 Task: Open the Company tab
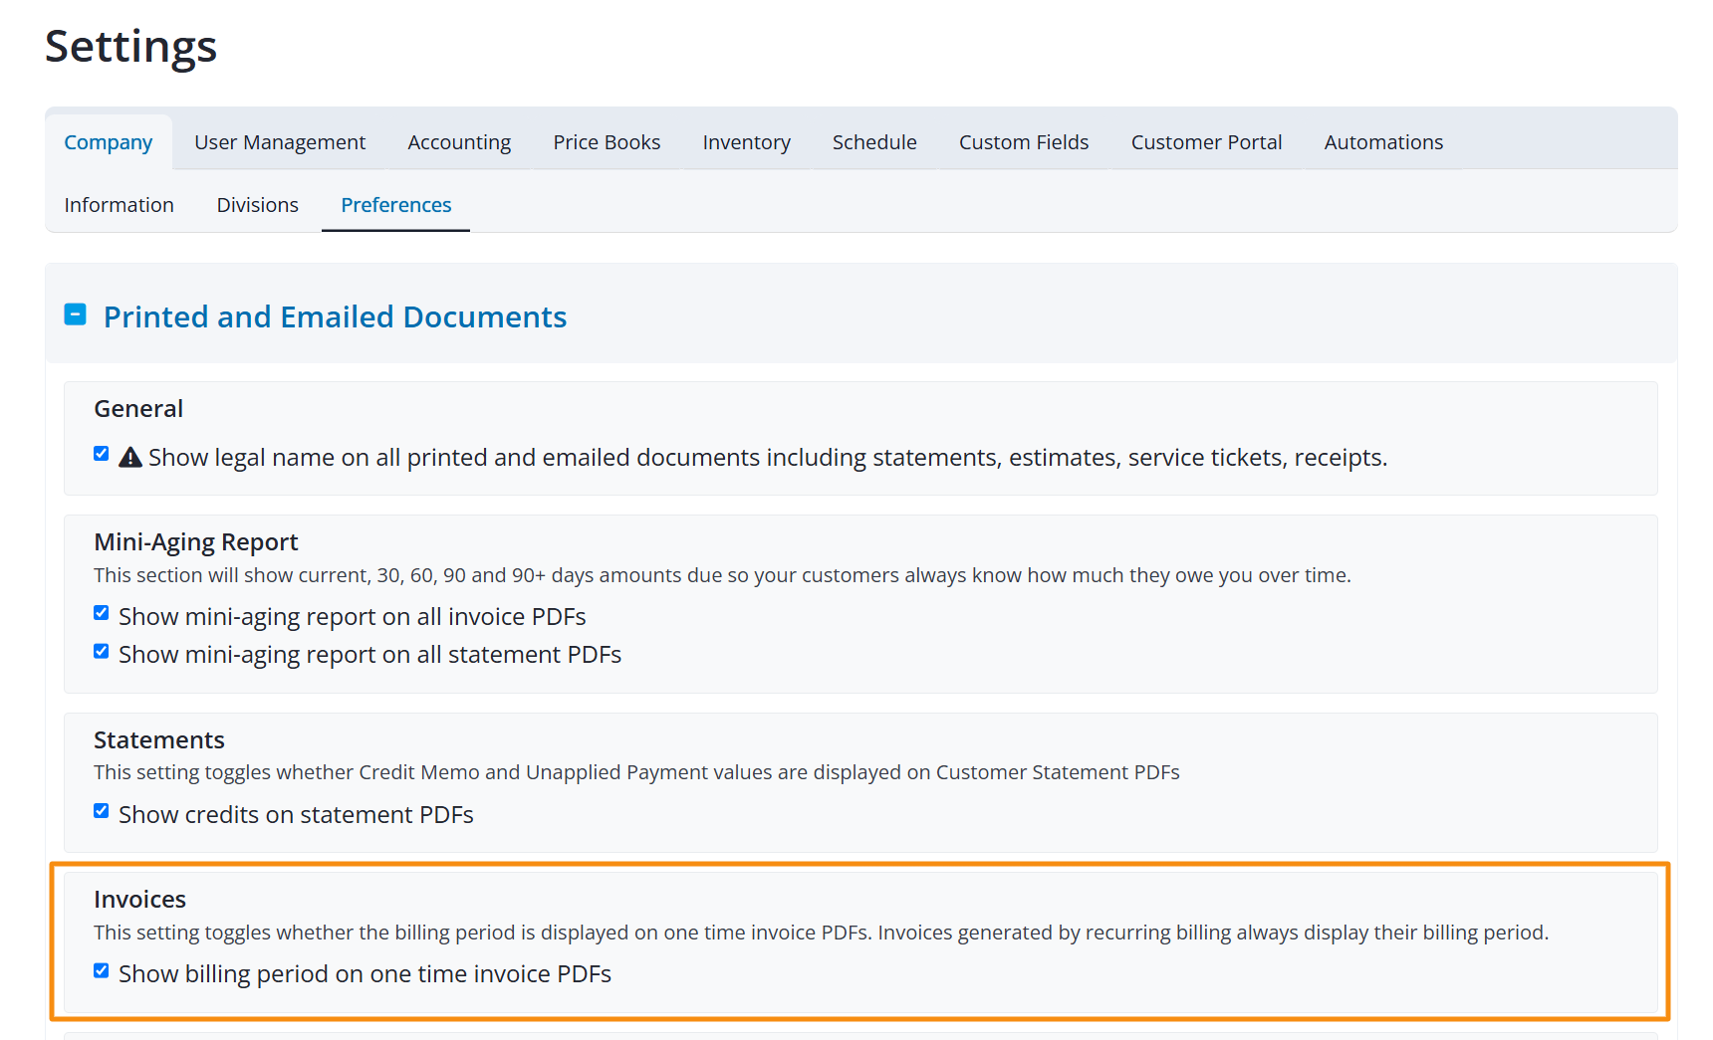[x=109, y=142]
